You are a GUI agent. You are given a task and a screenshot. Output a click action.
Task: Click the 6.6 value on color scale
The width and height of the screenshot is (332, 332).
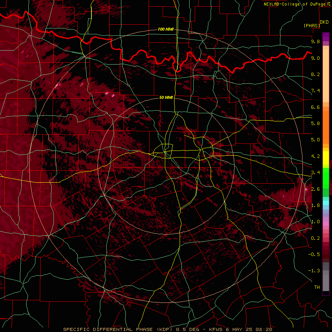[315, 107]
